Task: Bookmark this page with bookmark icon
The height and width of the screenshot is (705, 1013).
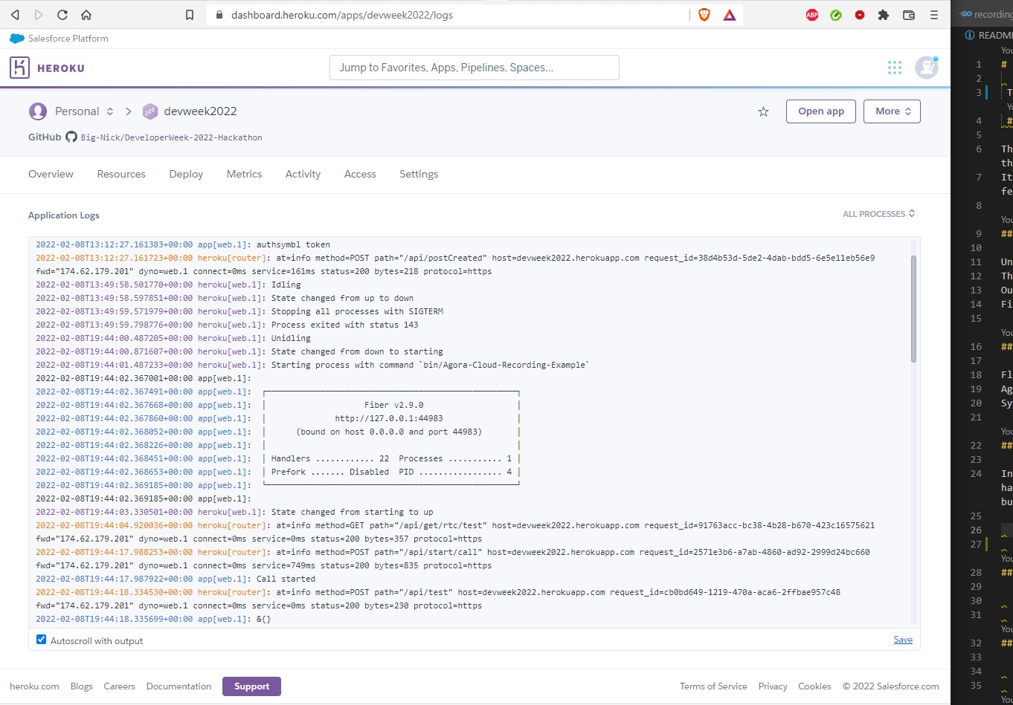Action: [190, 15]
